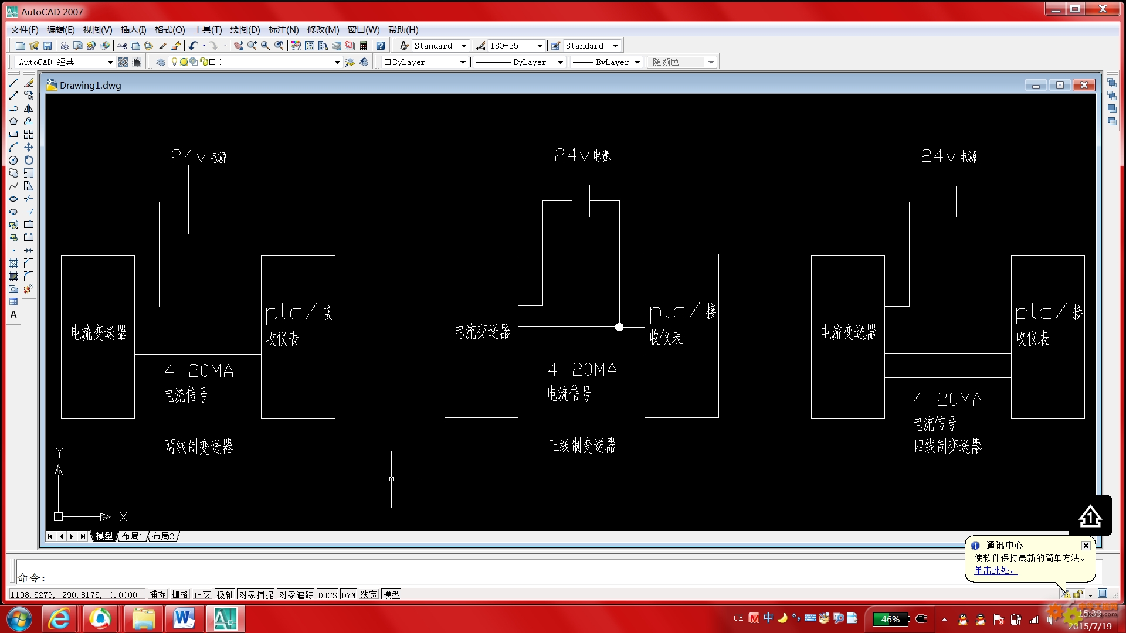Click the first layout tab arrow
Viewport: 1126px width, 633px height.
click(50, 536)
